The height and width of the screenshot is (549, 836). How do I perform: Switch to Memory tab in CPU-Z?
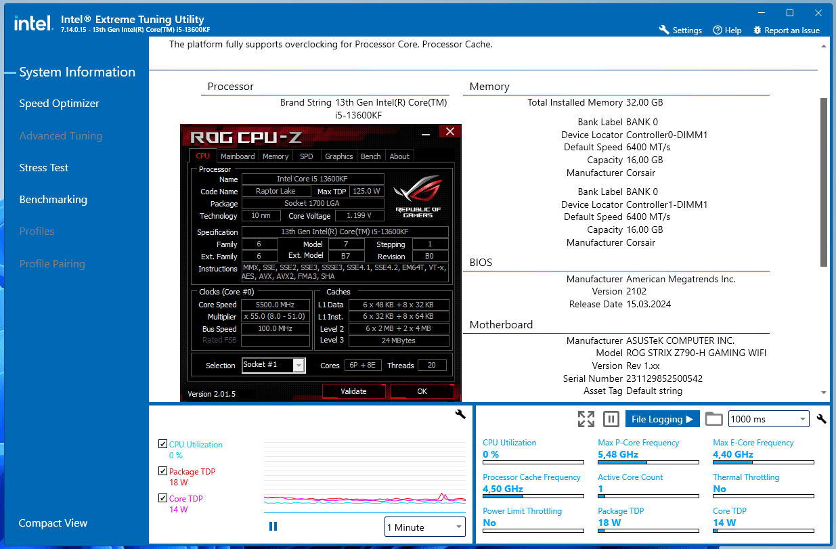pos(276,156)
